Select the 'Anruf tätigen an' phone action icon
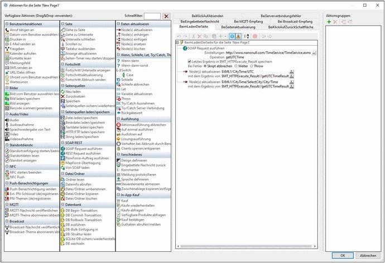Screen dimensions: 385x263 [7, 30]
